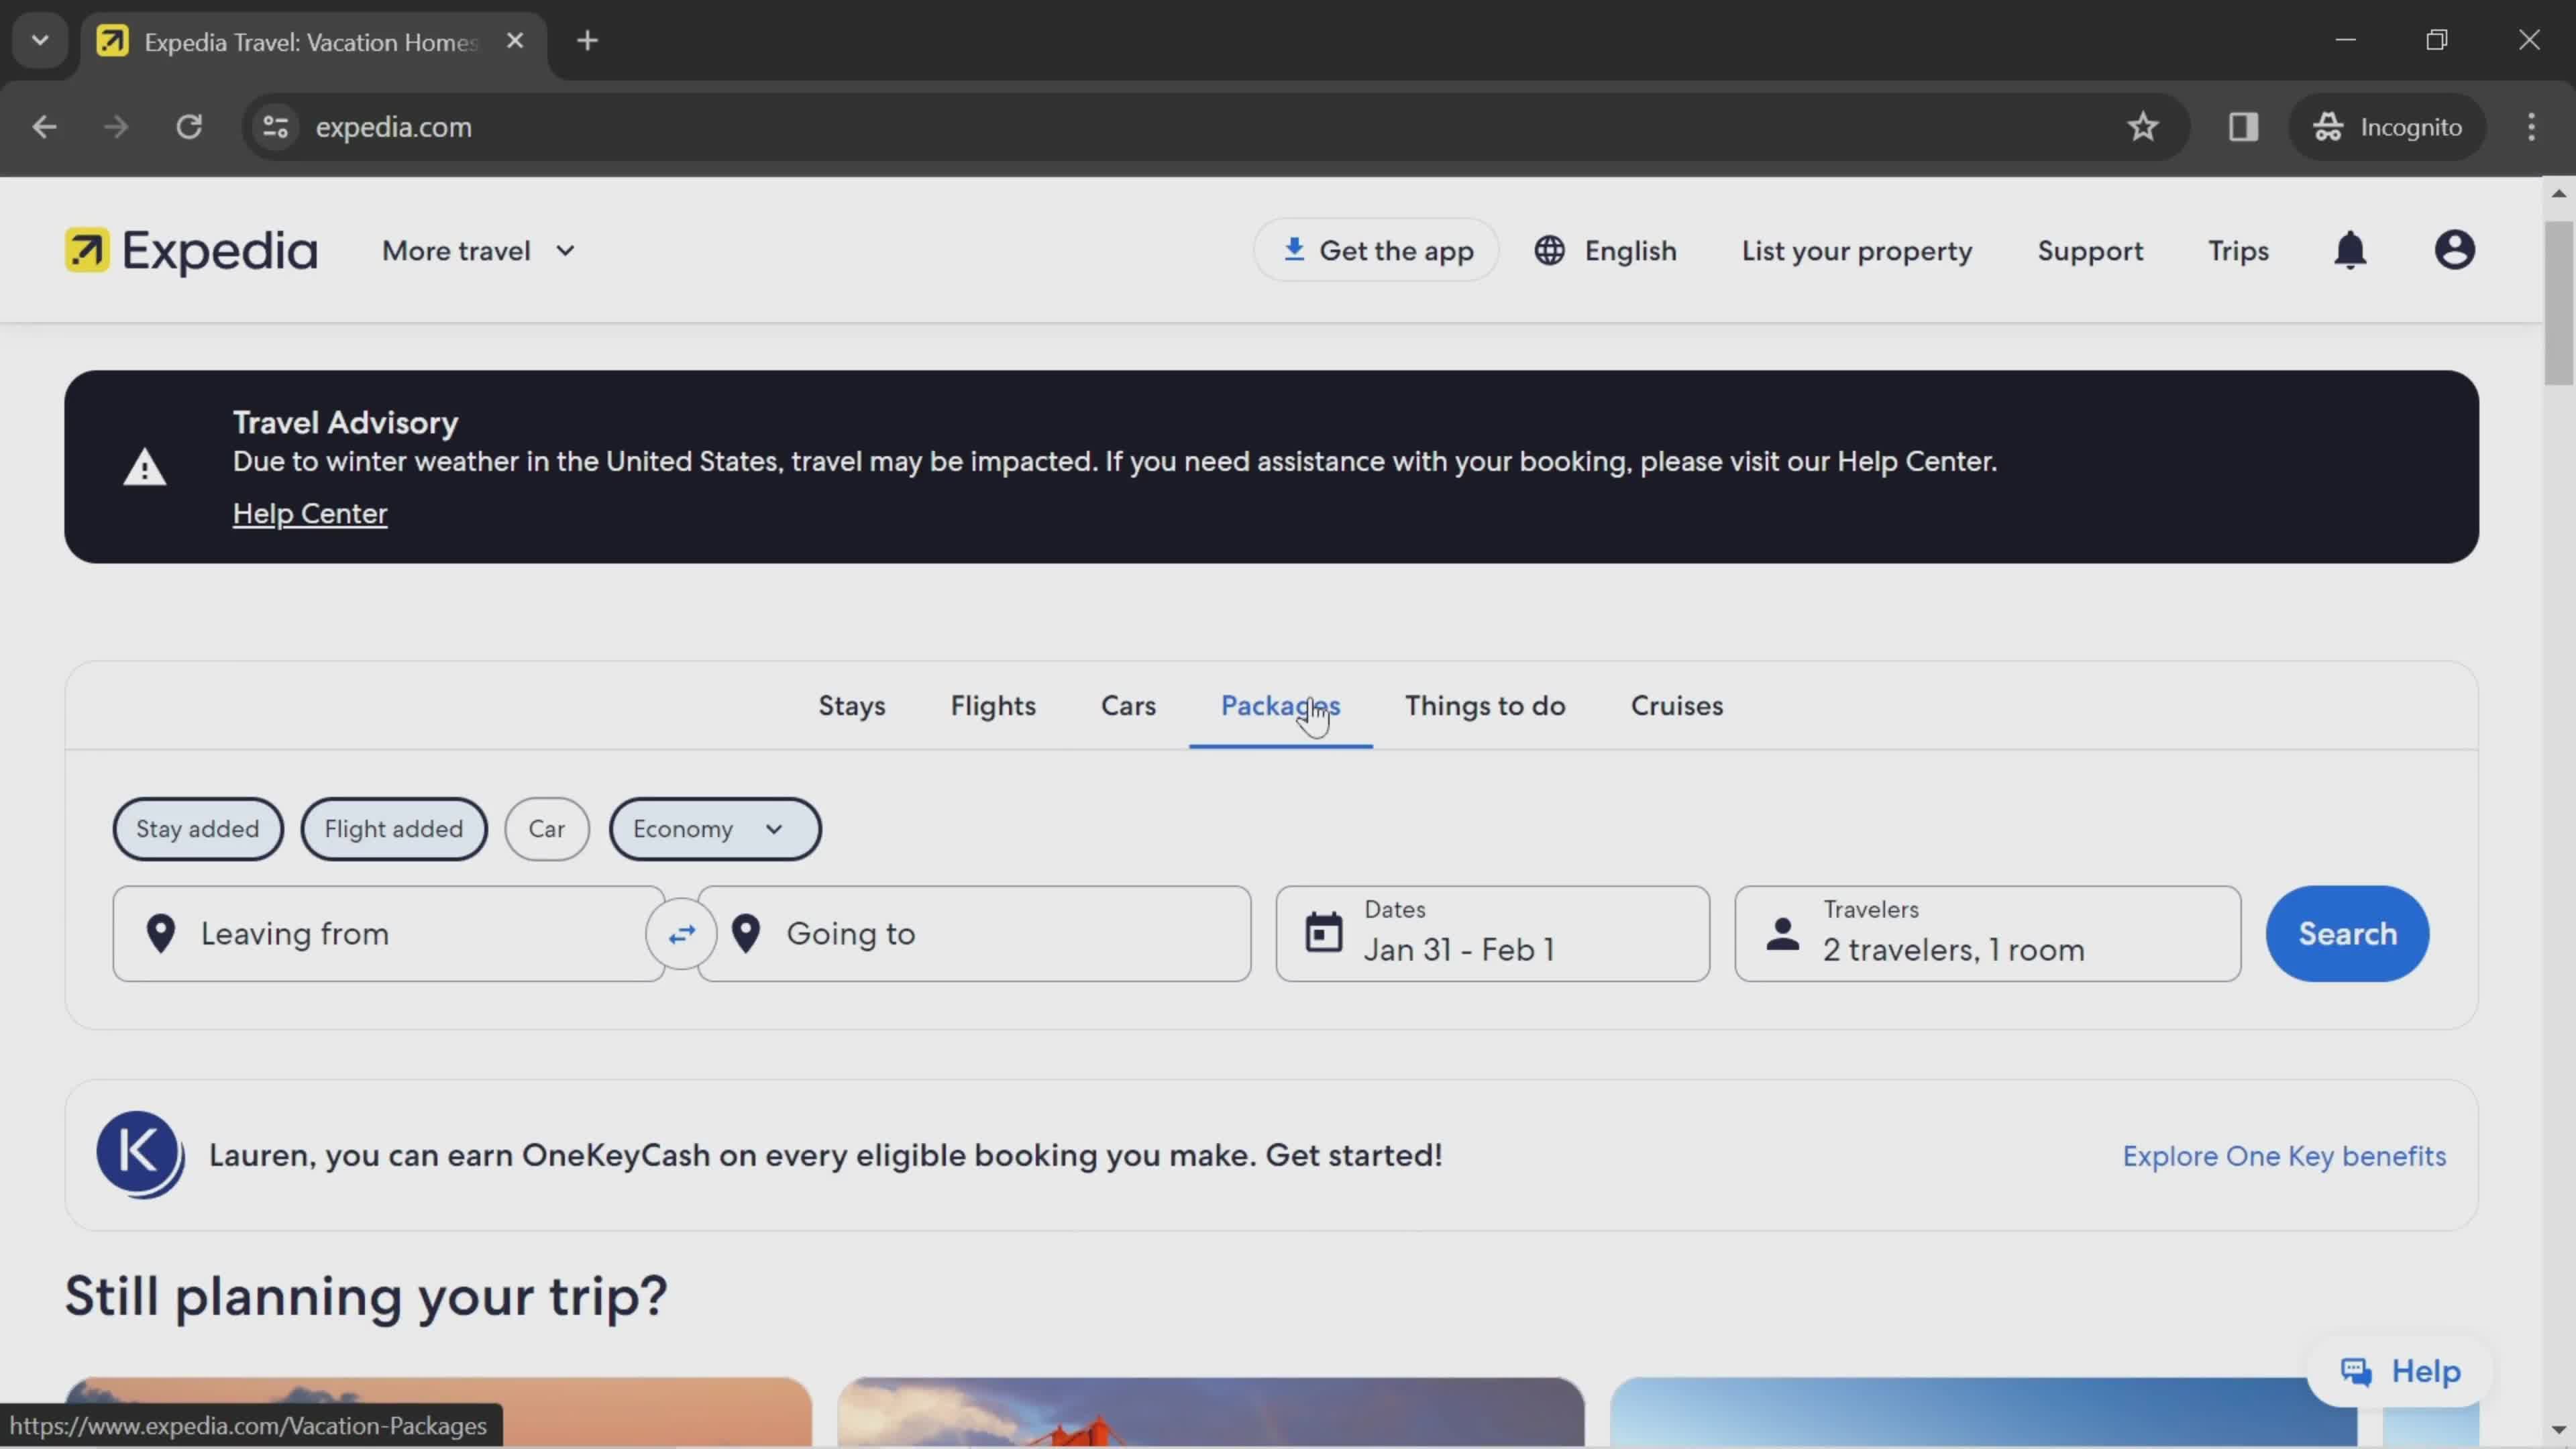Viewport: 2576px width, 1449px height.
Task: Switch to the Stays tab
Action: tap(852, 705)
